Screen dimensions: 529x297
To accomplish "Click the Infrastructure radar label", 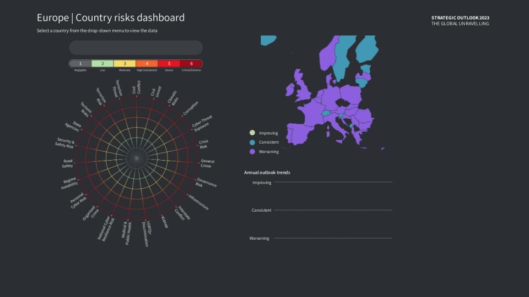I will click(199, 202).
